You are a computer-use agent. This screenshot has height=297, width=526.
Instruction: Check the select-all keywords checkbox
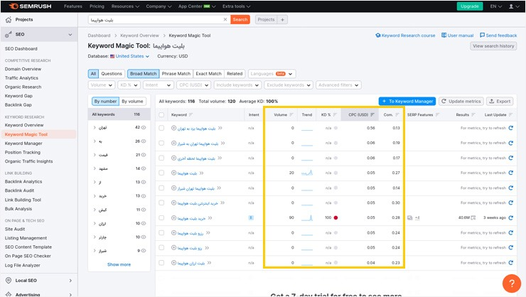click(161, 114)
